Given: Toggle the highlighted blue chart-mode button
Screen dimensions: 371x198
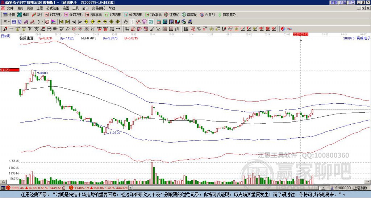Looking at the screenshot, I should [x=14, y=22].
